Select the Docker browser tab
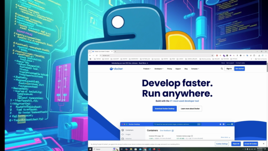 (102, 51)
